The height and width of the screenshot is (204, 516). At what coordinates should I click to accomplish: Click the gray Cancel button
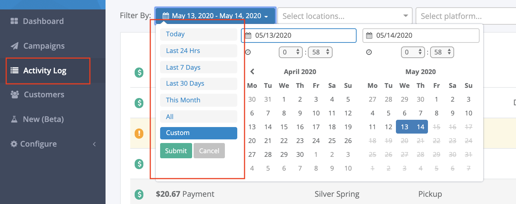click(209, 151)
